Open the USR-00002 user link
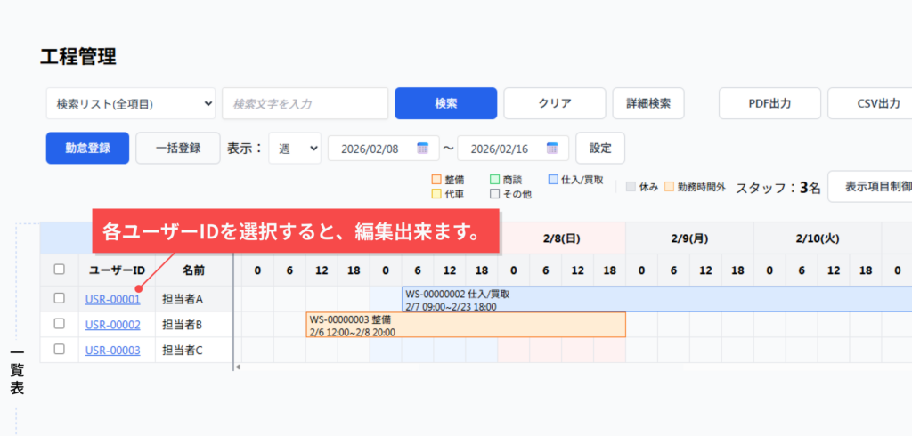This screenshot has width=912, height=436. click(112, 325)
